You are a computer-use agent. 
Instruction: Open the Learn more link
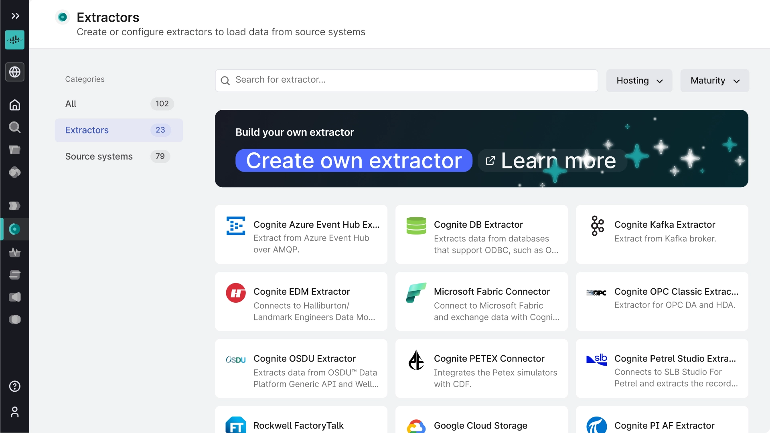point(552,160)
